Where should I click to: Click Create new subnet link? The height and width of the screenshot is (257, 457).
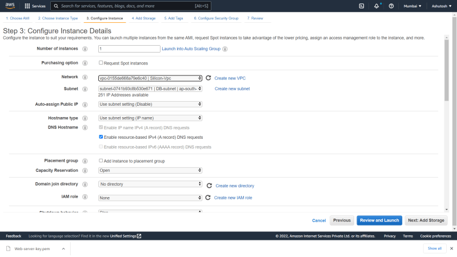[x=232, y=89]
